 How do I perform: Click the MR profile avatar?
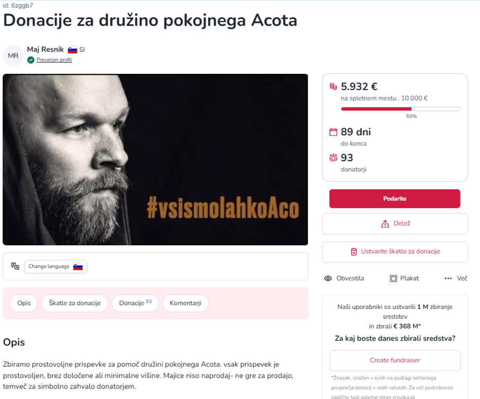coord(13,56)
